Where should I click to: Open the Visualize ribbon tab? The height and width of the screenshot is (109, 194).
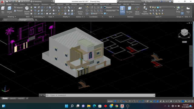point(36,4)
